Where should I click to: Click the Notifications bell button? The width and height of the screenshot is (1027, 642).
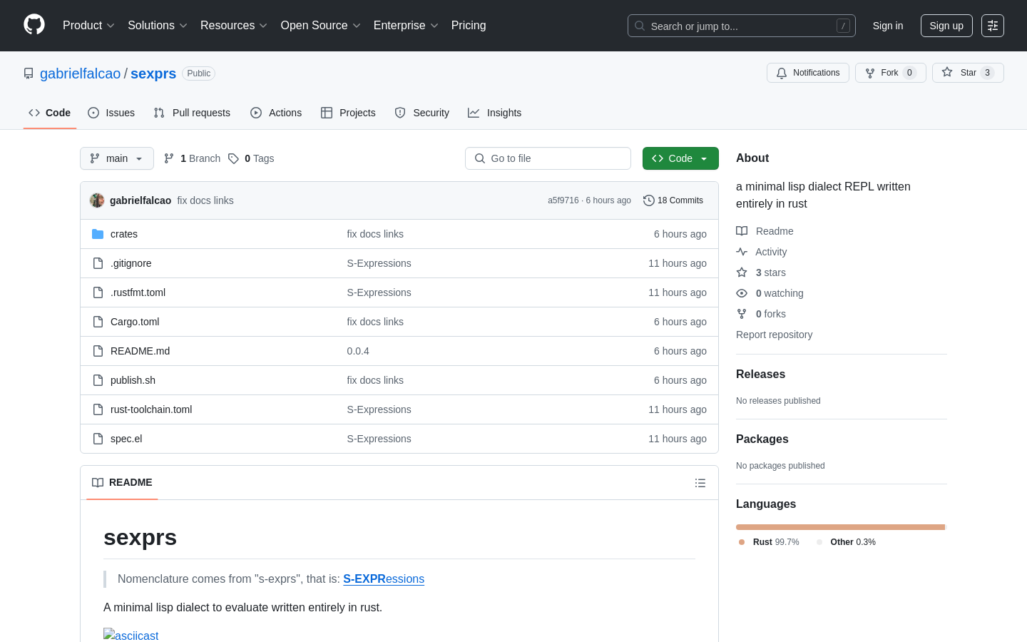808,73
